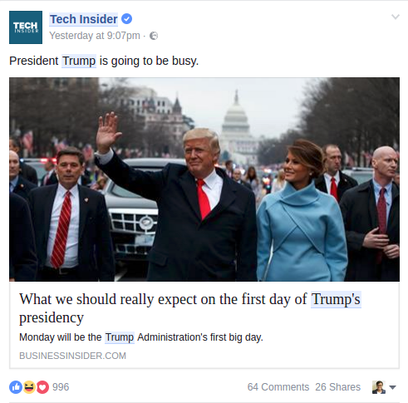The image size is (408, 403).
Task: Click the public globe privacy icon
Action: pos(154,36)
